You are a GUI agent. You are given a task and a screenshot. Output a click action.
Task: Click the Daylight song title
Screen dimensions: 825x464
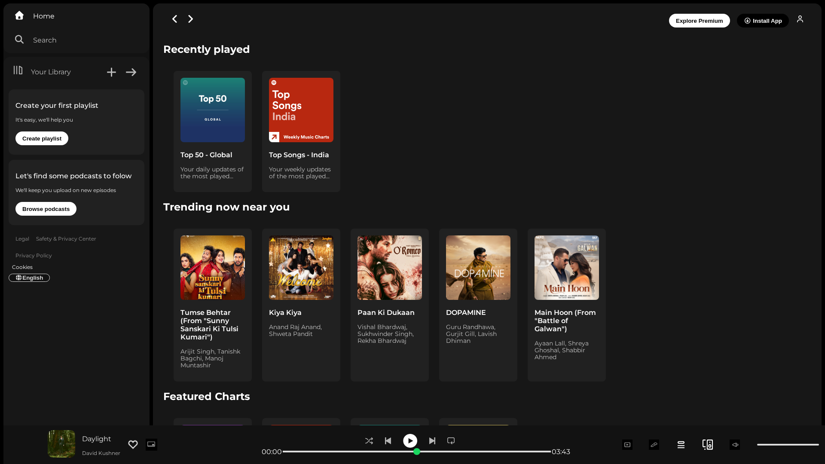[96, 439]
